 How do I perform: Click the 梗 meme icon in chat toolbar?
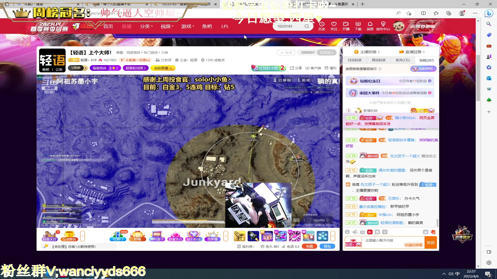[377, 232]
